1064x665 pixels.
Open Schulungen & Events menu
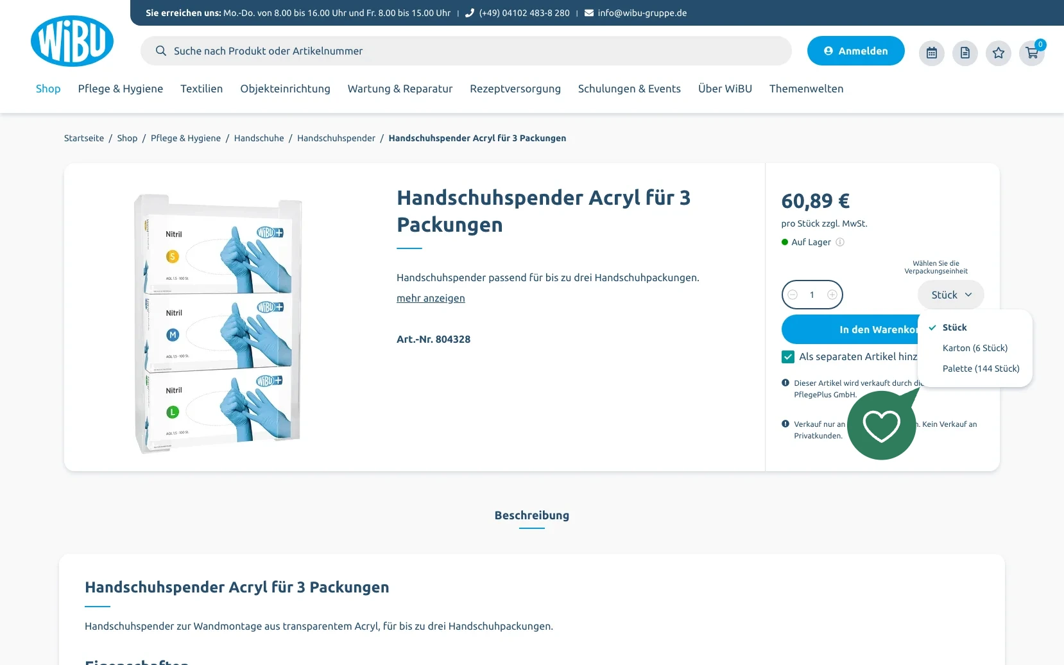630,89
